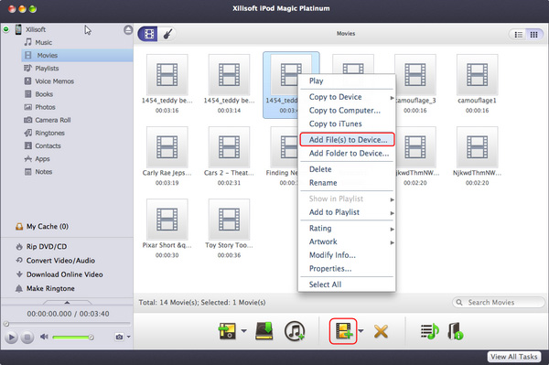Open Download Online Video tool
Viewport: 549px width, 365px height.
(59, 274)
